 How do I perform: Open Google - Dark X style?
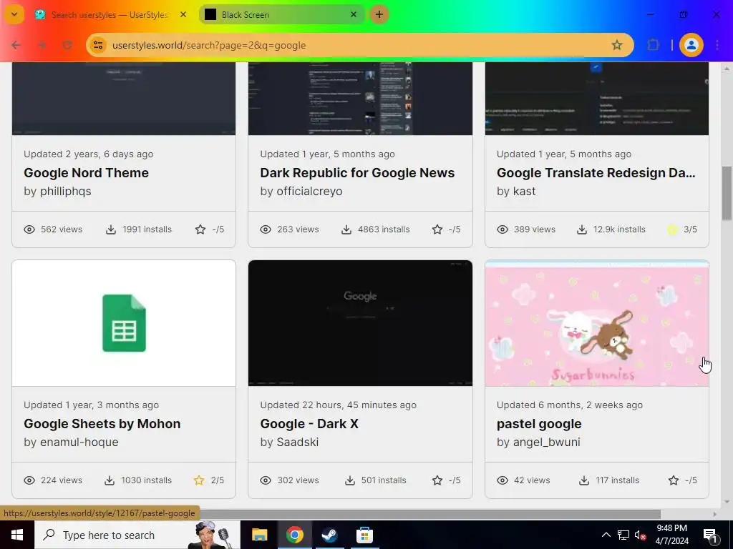tap(309, 424)
